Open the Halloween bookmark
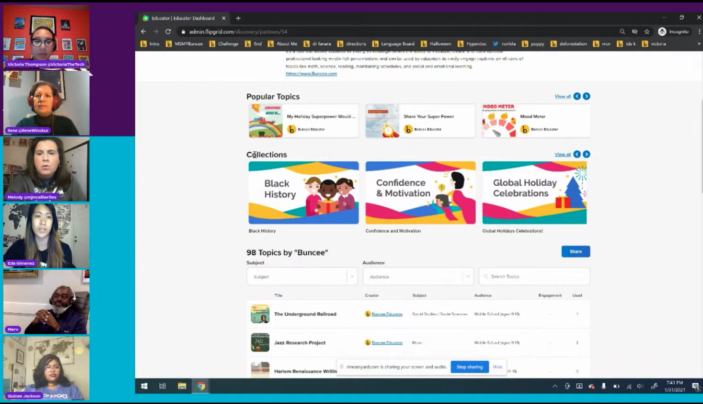Image resolution: width=703 pixels, height=404 pixels. 436,44
